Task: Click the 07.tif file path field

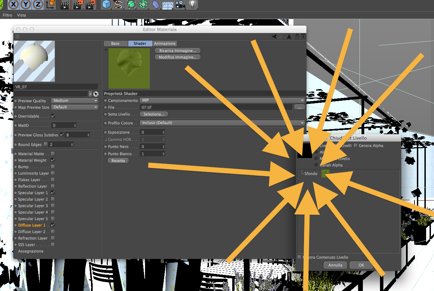Action: tap(216, 107)
